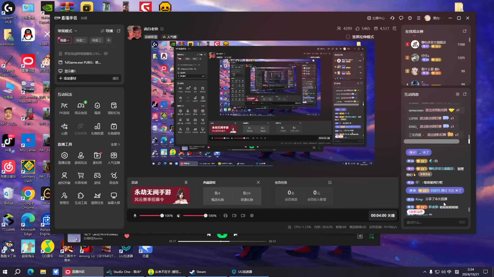Image resolution: width=494 pixels, height=277 pixels.
Task: Close the 典藏展馆 panel
Action: coord(258,182)
